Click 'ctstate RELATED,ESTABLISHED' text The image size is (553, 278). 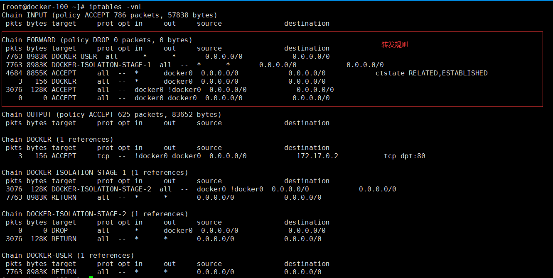432,73
